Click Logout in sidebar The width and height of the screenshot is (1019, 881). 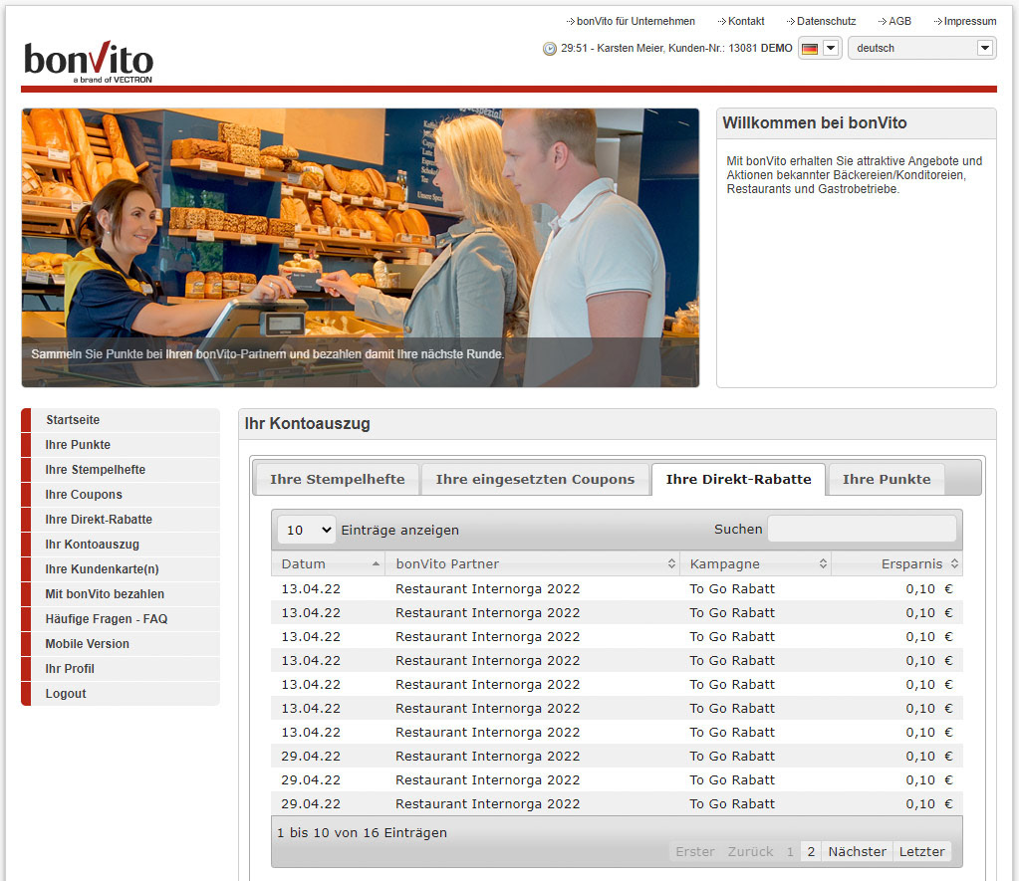(121, 694)
